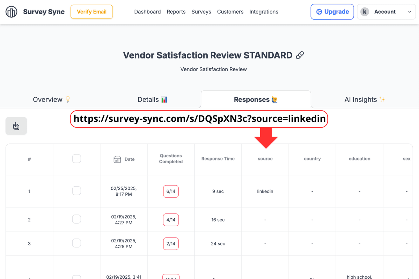The height and width of the screenshot is (279, 419).
Task: Select the checkbox for response row 1
Action: point(76,191)
